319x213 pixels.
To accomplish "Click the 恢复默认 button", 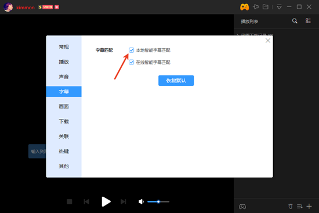I will 176,81.
